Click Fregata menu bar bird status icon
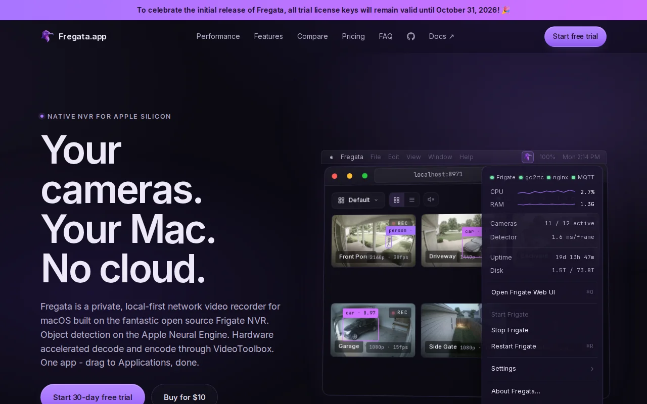 (x=528, y=157)
